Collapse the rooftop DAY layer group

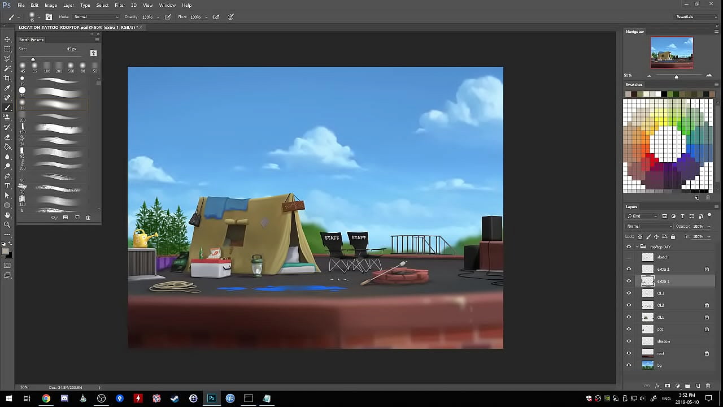(637, 247)
